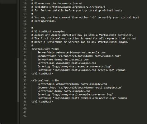This screenshot has height=124, width=147.
Task: Click the vertical scrollbar thumb on left
Action: tap(18, 80)
